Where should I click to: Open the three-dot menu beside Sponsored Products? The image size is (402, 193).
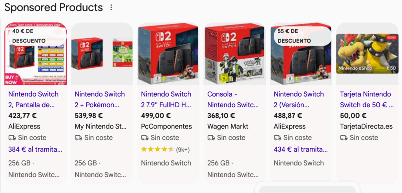click(x=111, y=7)
